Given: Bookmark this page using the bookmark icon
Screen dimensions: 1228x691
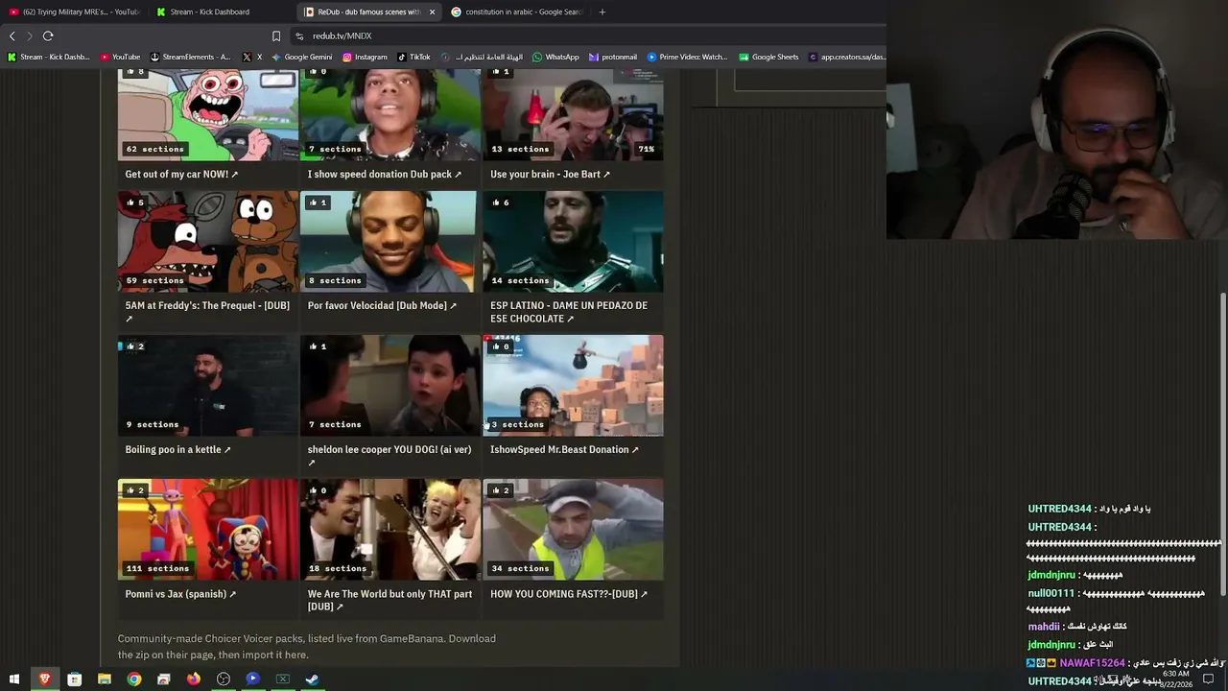Looking at the screenshot, I should [276, 36].
